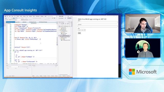Open the File menu in Visual Studio
The image size is (164, 92).
[7, 16]
